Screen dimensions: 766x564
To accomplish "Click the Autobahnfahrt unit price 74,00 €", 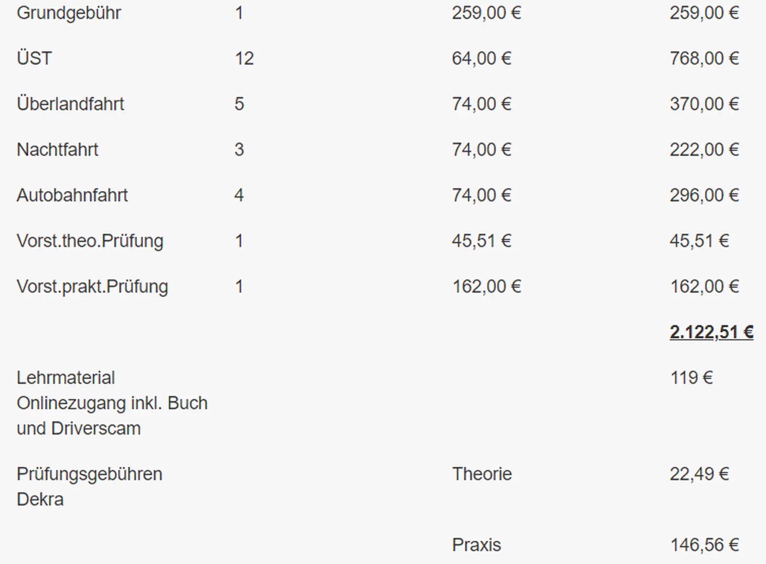I will 481,195.
